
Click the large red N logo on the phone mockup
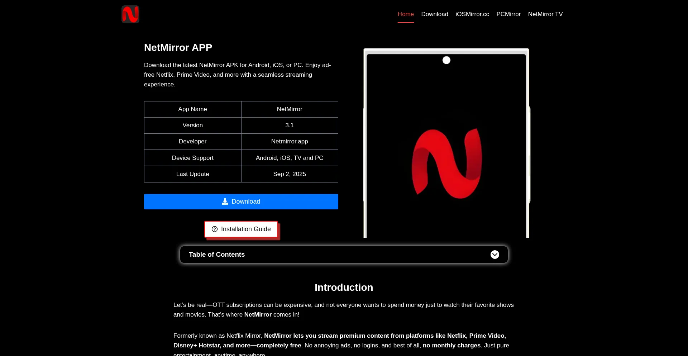point(446,163)
